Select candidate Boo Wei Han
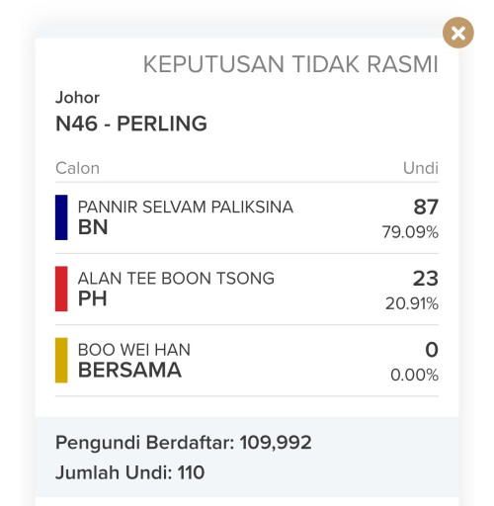Viewport: 494px width, 506px height. [x=134, y=350]
